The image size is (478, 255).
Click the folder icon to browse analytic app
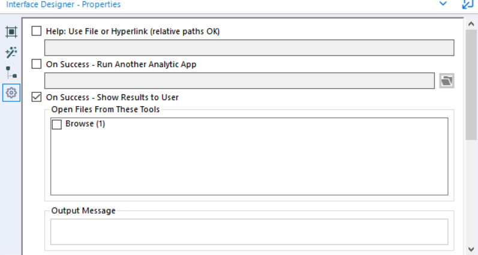coord(446,80)
